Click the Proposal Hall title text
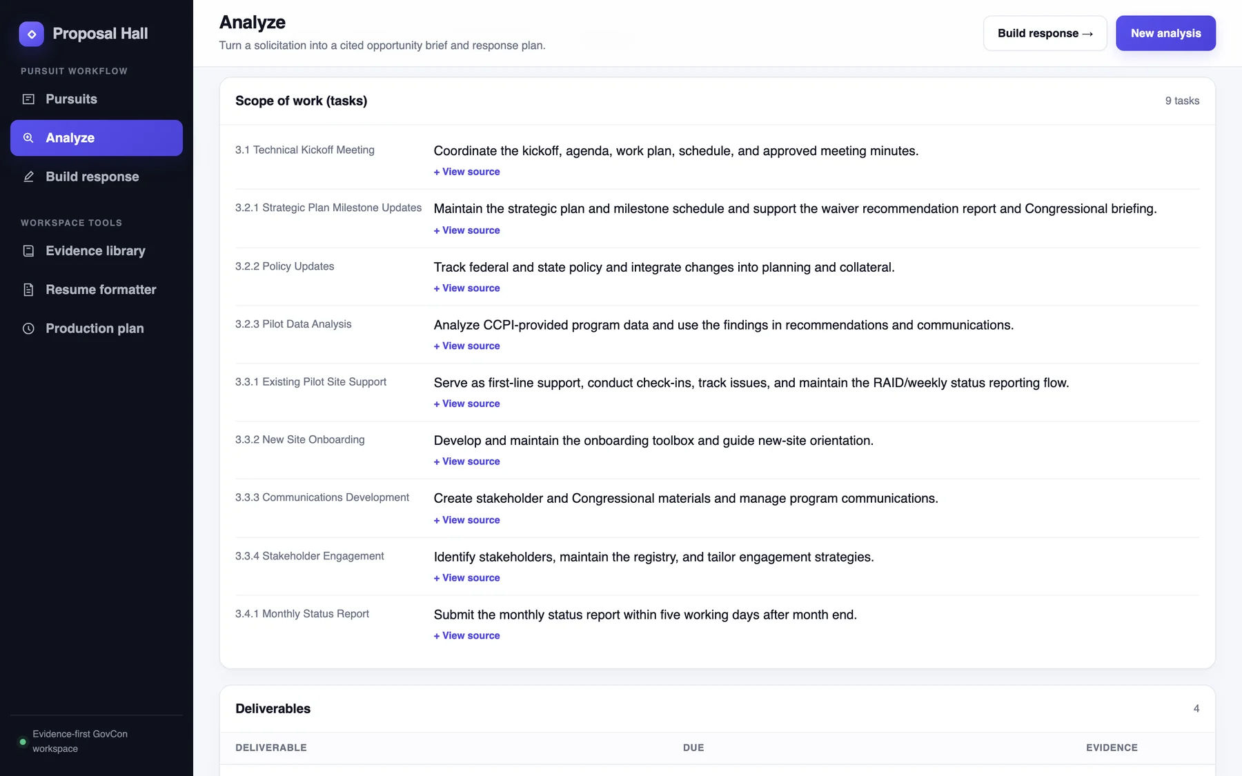 (100, 34)
